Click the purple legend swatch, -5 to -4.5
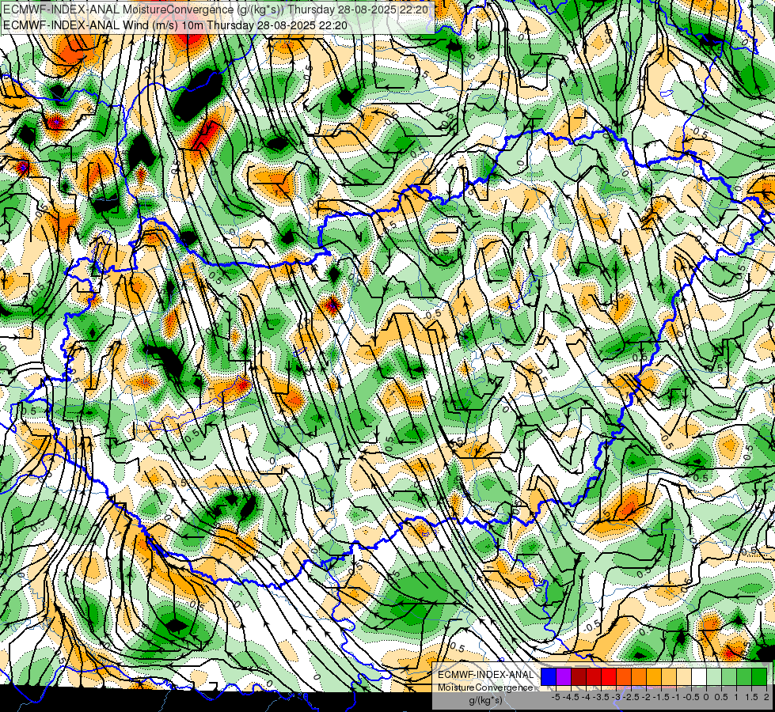The image size is (775, 712). click(x=564, y=677)
